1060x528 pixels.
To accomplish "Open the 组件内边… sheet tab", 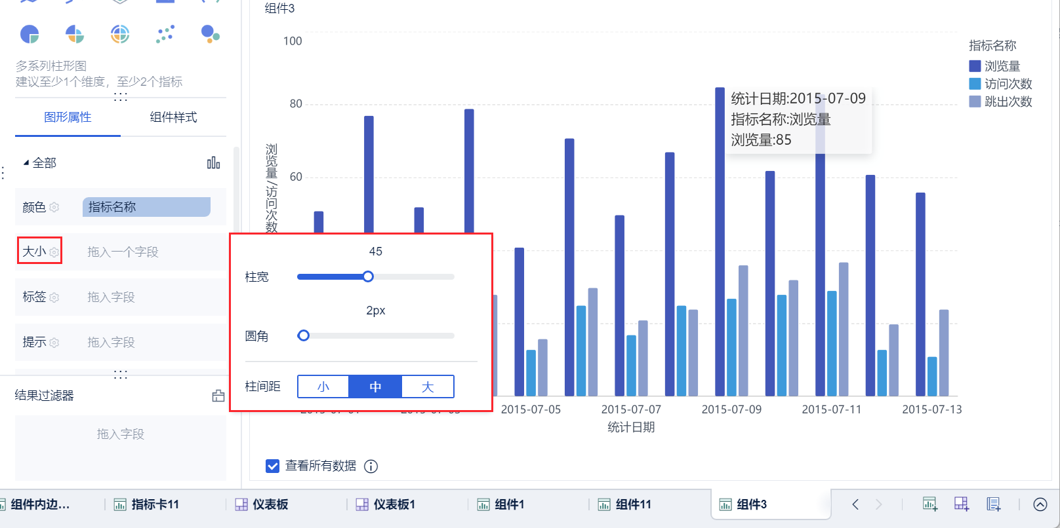I will (x=39, y=504).
